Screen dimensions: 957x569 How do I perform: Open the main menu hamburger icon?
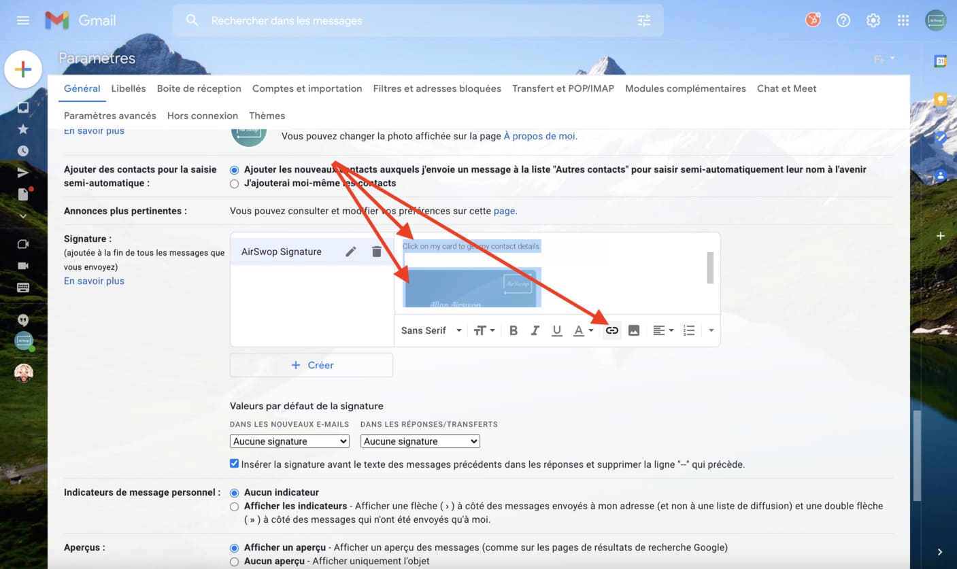tap(23, 20)
